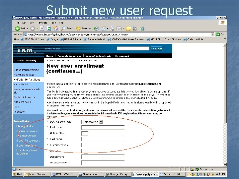Image resolution: width=239 pixels, height=179 pixels.
Task: Switch to IBM Supply Portal taskbar button
Action: [145, 174]
